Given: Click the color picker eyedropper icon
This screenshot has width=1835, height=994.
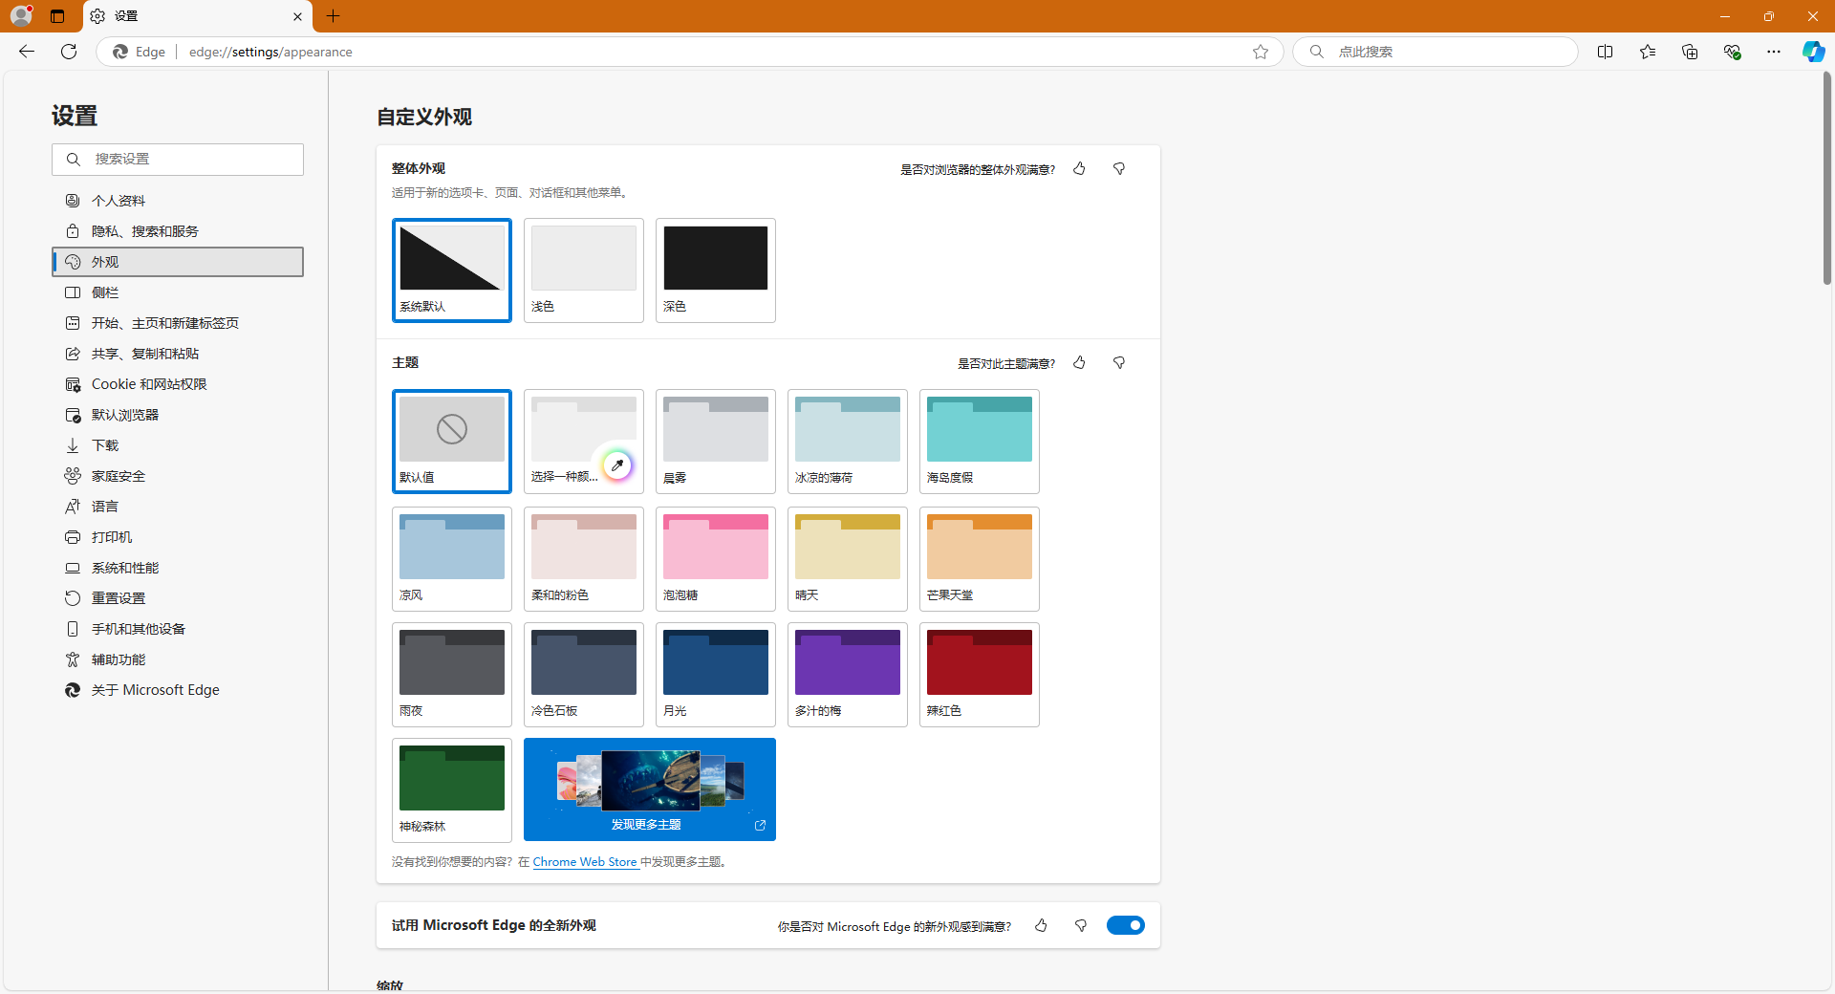Looking at the screenshot, I should tap(617, 465).
